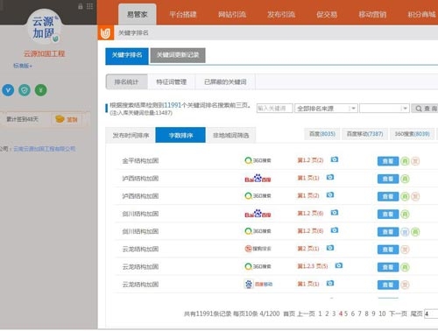Open 云南云源加固工程有限公司 company link

pos(45,149)
